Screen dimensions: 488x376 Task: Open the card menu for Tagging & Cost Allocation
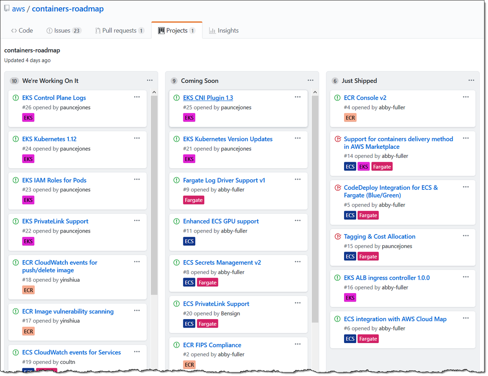[x=466, y=236]
